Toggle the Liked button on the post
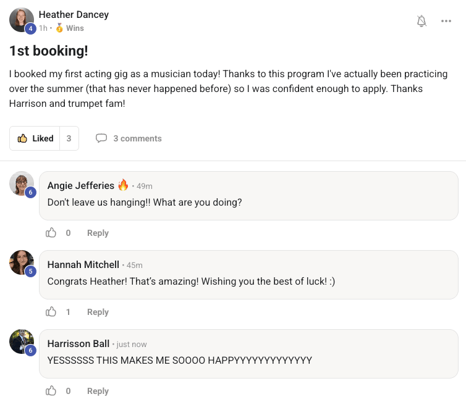This screenshot has height=402, width=466. click(x=35, y=138)
